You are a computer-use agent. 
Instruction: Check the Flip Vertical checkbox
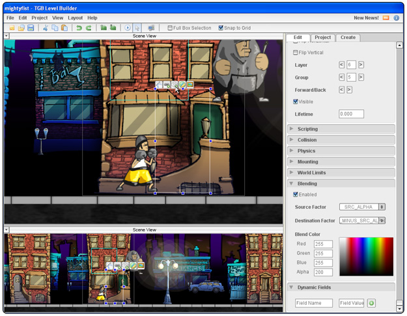(296, 53)
